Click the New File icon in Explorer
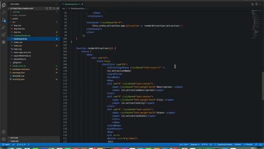 (x=47, y=8)
